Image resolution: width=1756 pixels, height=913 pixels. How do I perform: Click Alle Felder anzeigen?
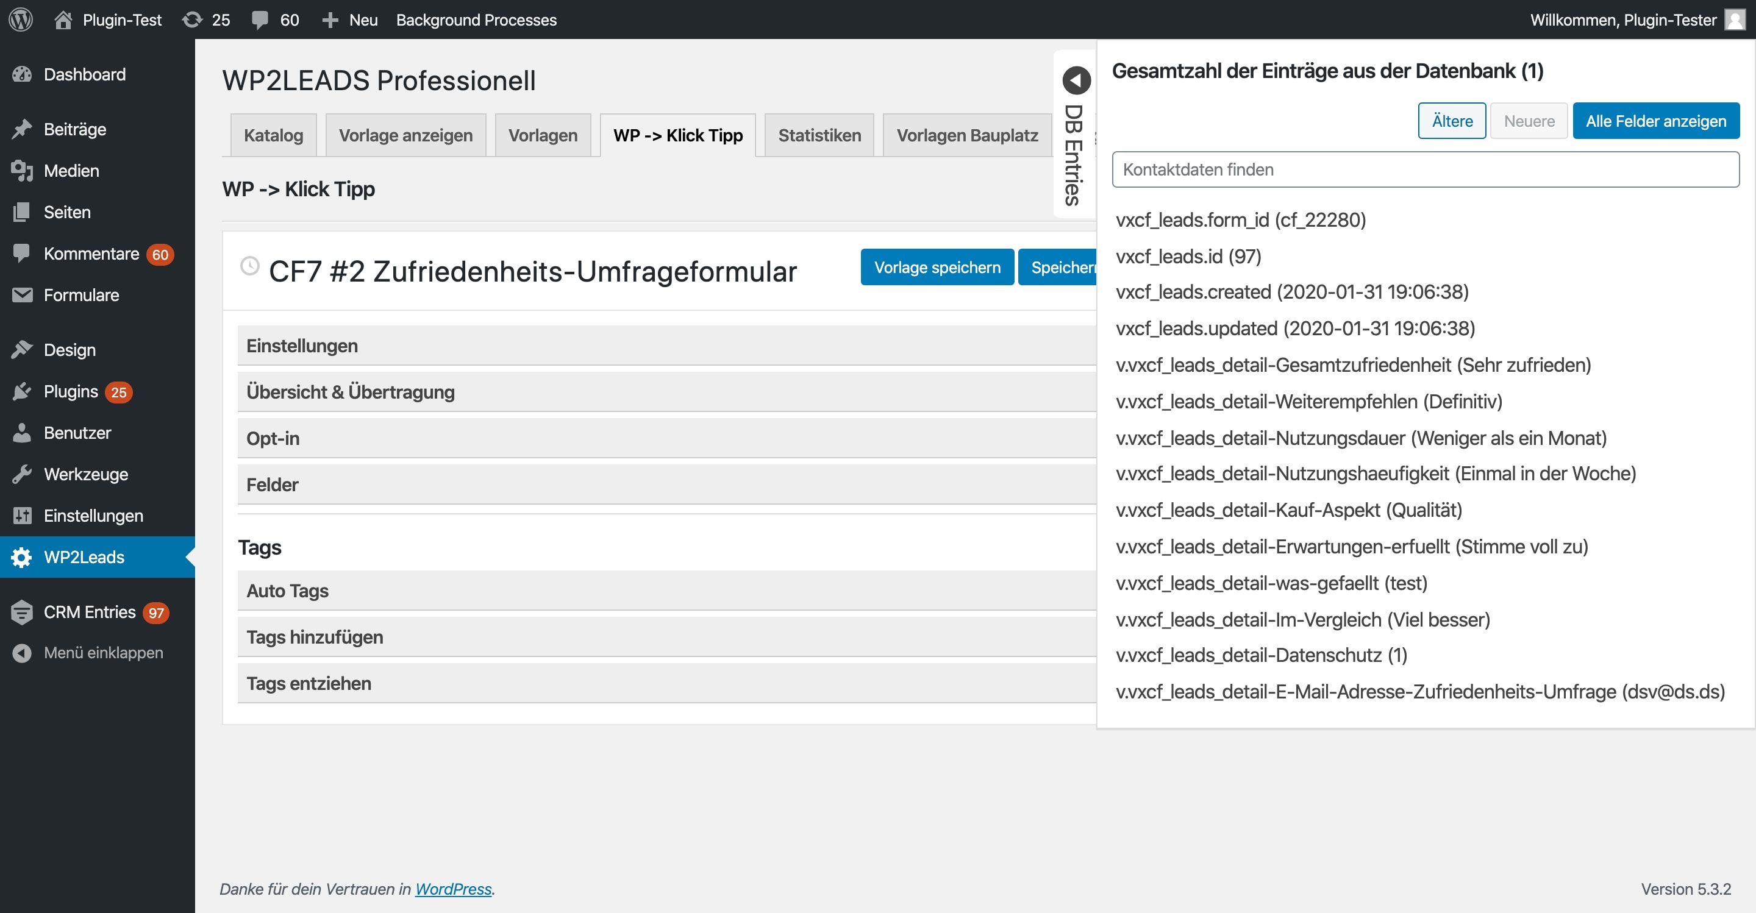[1656, 121]
